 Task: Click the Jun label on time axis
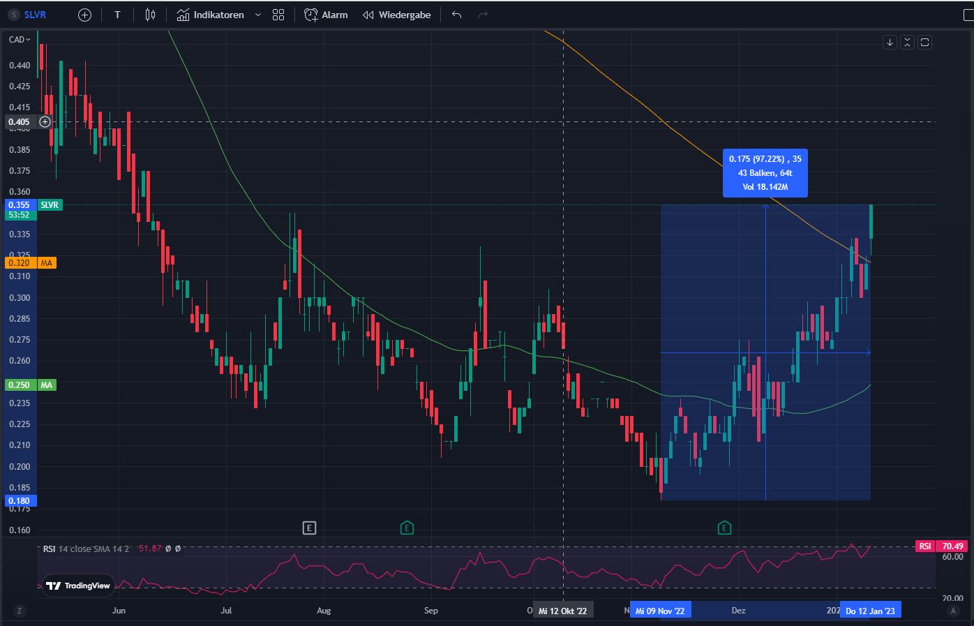pos(119,611)
